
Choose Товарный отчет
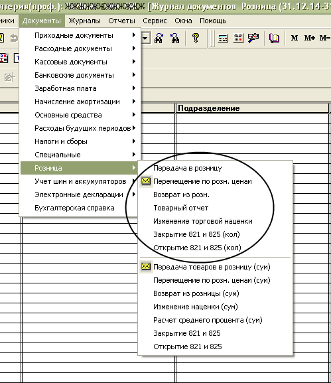(x=216, y=208)
